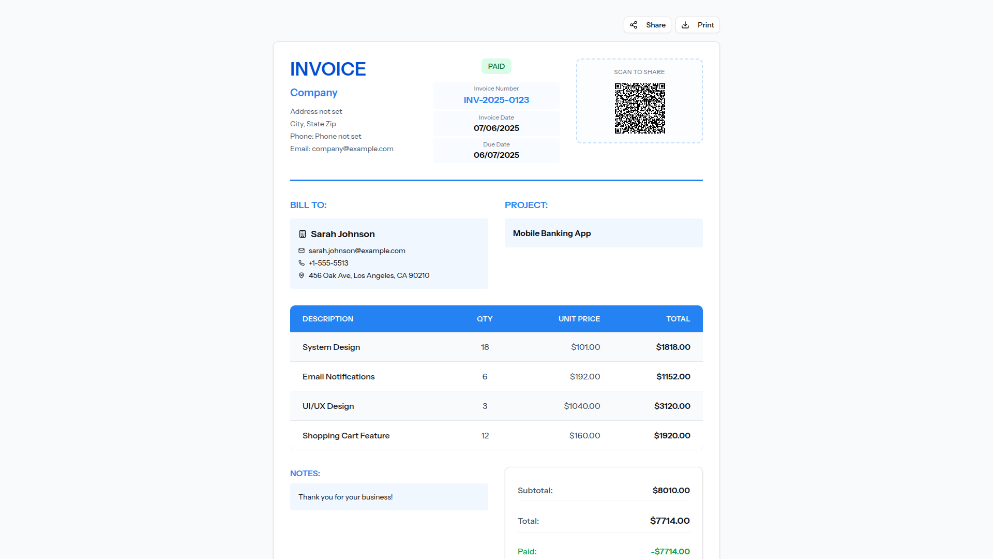Select the System Design row

(496, 347)
